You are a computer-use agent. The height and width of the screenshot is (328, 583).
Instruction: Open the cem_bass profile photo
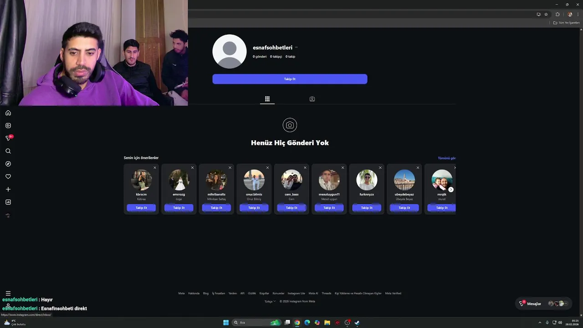291,180
